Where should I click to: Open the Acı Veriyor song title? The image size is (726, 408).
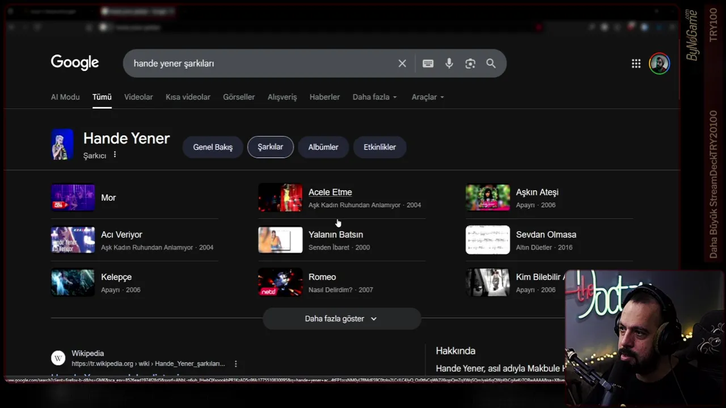click(x=121, y=235)
